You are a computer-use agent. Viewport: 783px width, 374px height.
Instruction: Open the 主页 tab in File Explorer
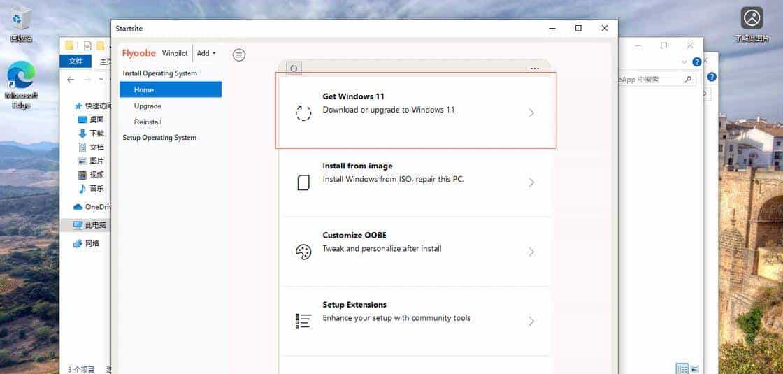pos(105,62)
